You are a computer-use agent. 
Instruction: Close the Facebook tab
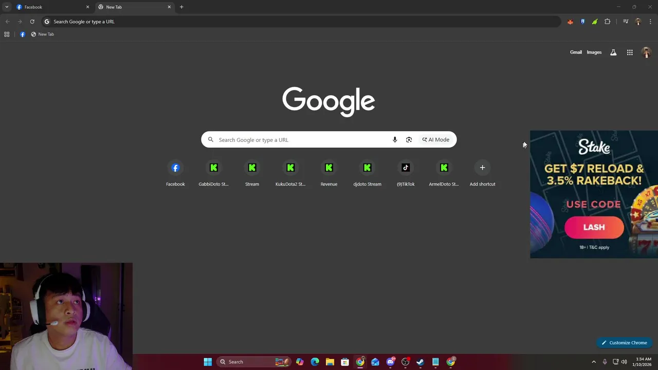coord(87,7)
